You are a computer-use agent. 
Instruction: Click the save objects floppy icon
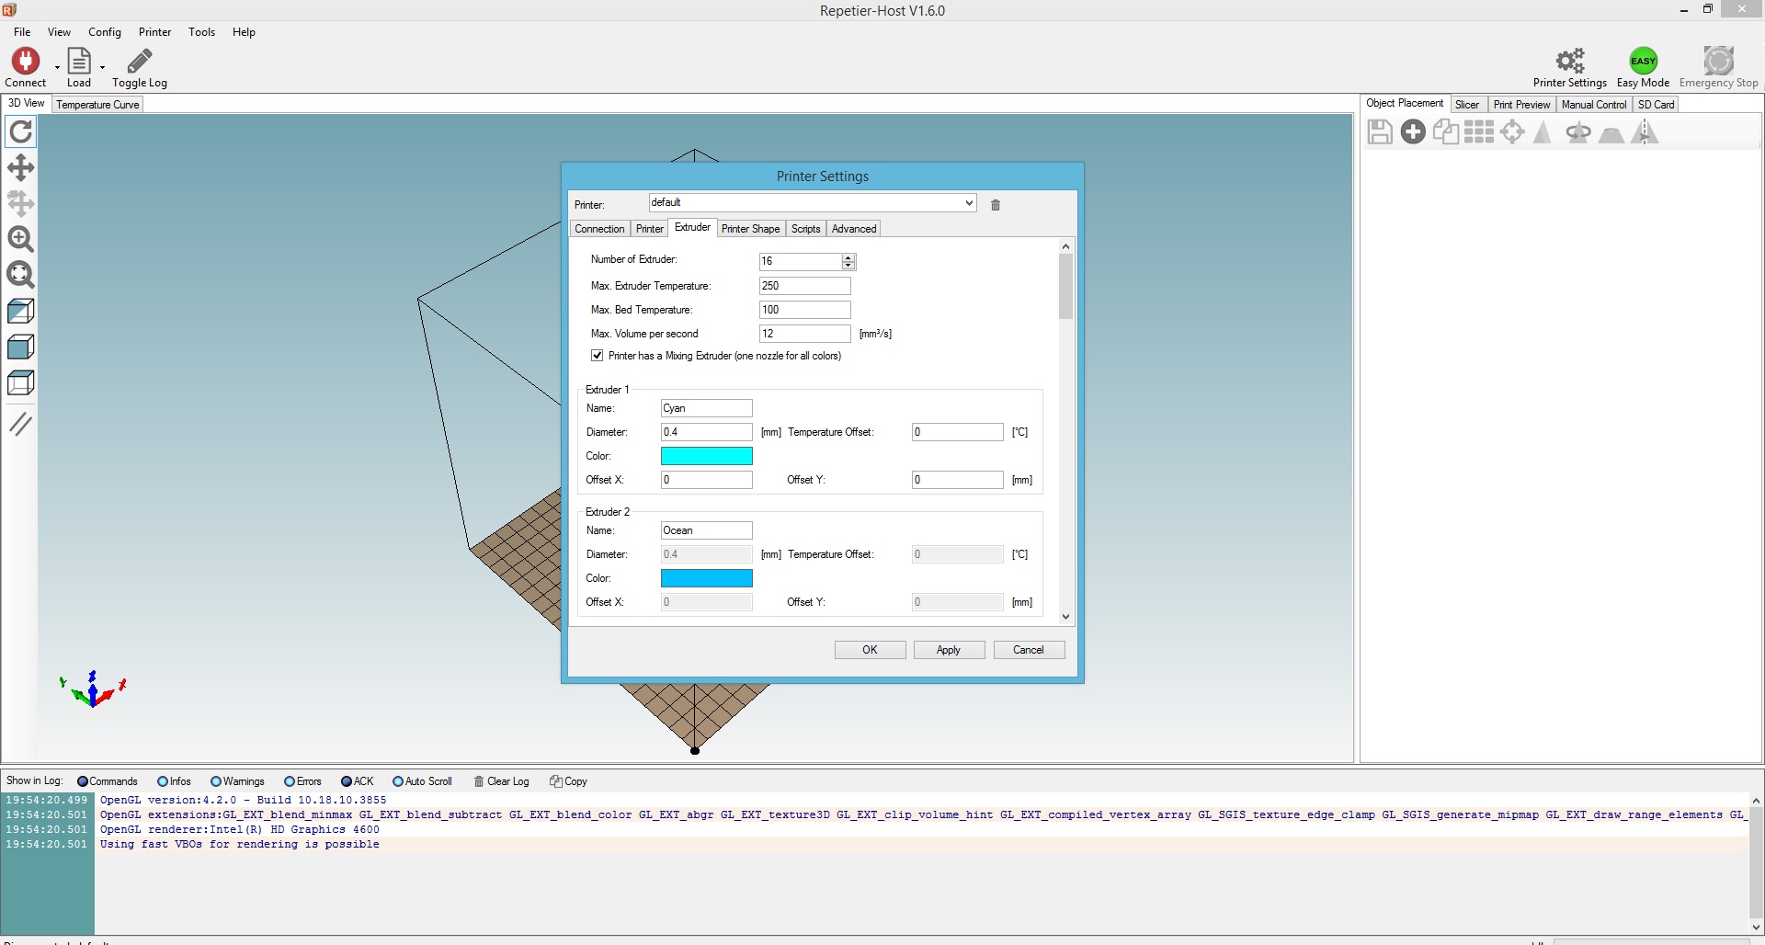(x=1379, y=132)
